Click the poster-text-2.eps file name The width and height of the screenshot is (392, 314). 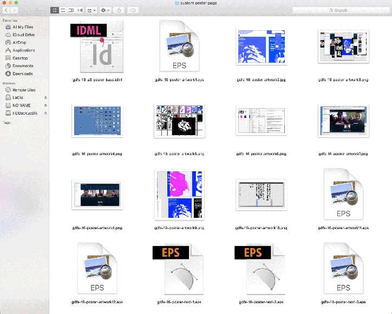tap(262, 302)
